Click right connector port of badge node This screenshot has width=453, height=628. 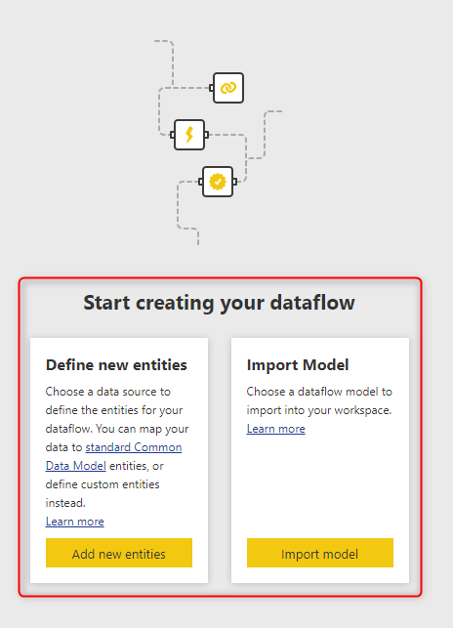click(x=234, y=182)
